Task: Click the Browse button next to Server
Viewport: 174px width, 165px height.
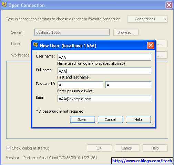Action: point(126,32)
